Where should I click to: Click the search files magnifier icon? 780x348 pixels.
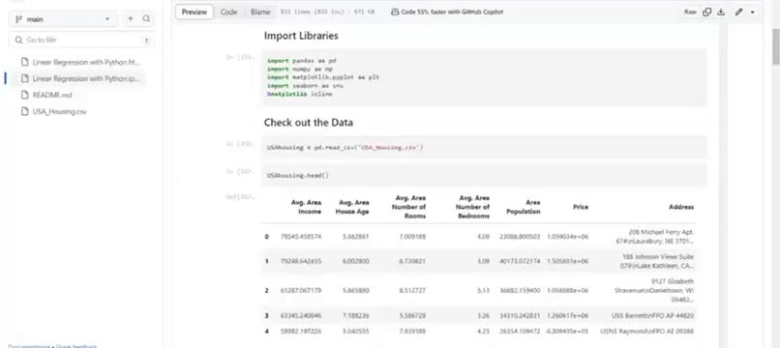coord(146,19)
